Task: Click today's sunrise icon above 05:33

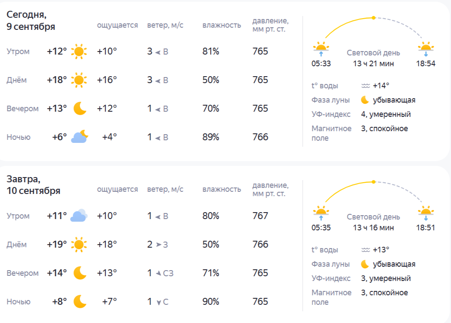Action: tap(321, 48)
